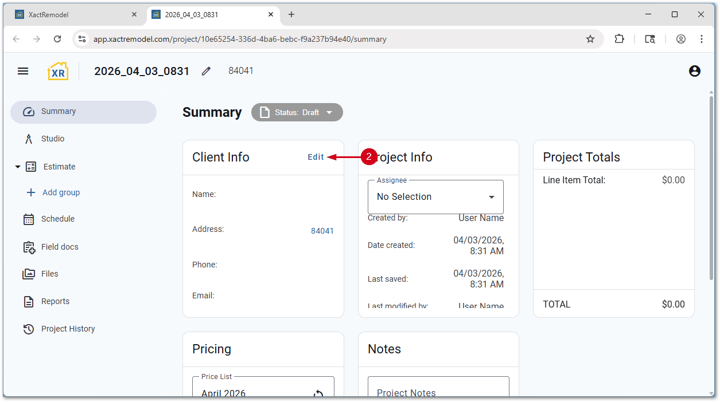Open Project History in sidebar
720x402 pixels.
68,329
